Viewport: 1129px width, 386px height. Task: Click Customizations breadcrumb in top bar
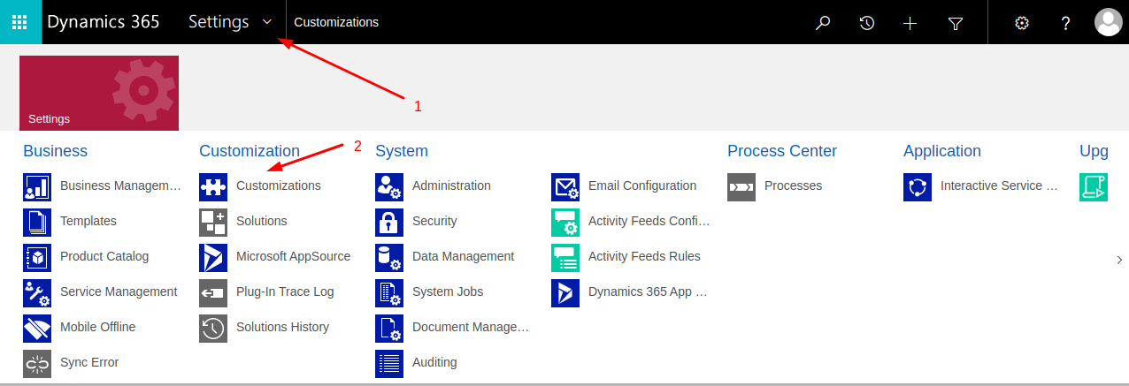point(336,23)
